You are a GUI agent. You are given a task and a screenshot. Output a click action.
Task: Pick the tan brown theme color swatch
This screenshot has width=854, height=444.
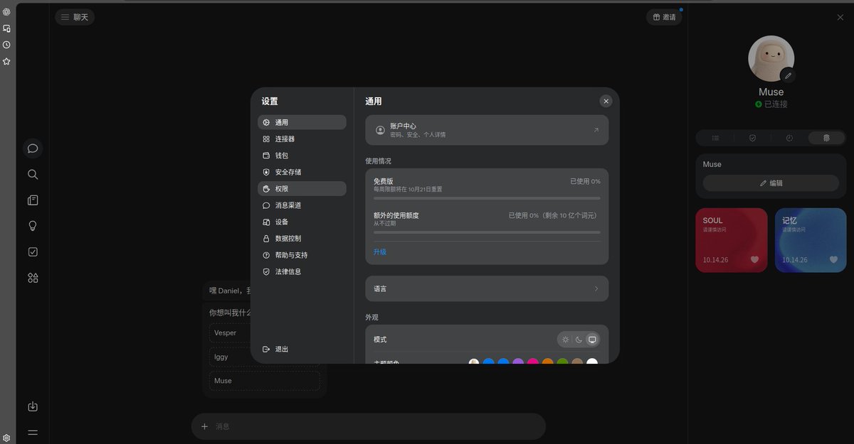[577, 362]
